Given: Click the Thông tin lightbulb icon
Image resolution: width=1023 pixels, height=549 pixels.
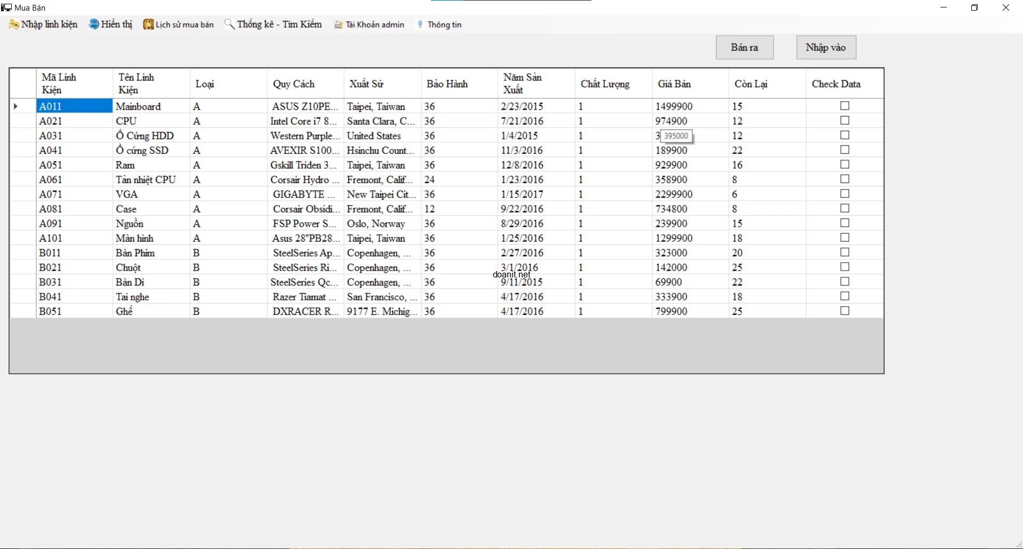Looking at the screenshot, I should tap(420, 24).
